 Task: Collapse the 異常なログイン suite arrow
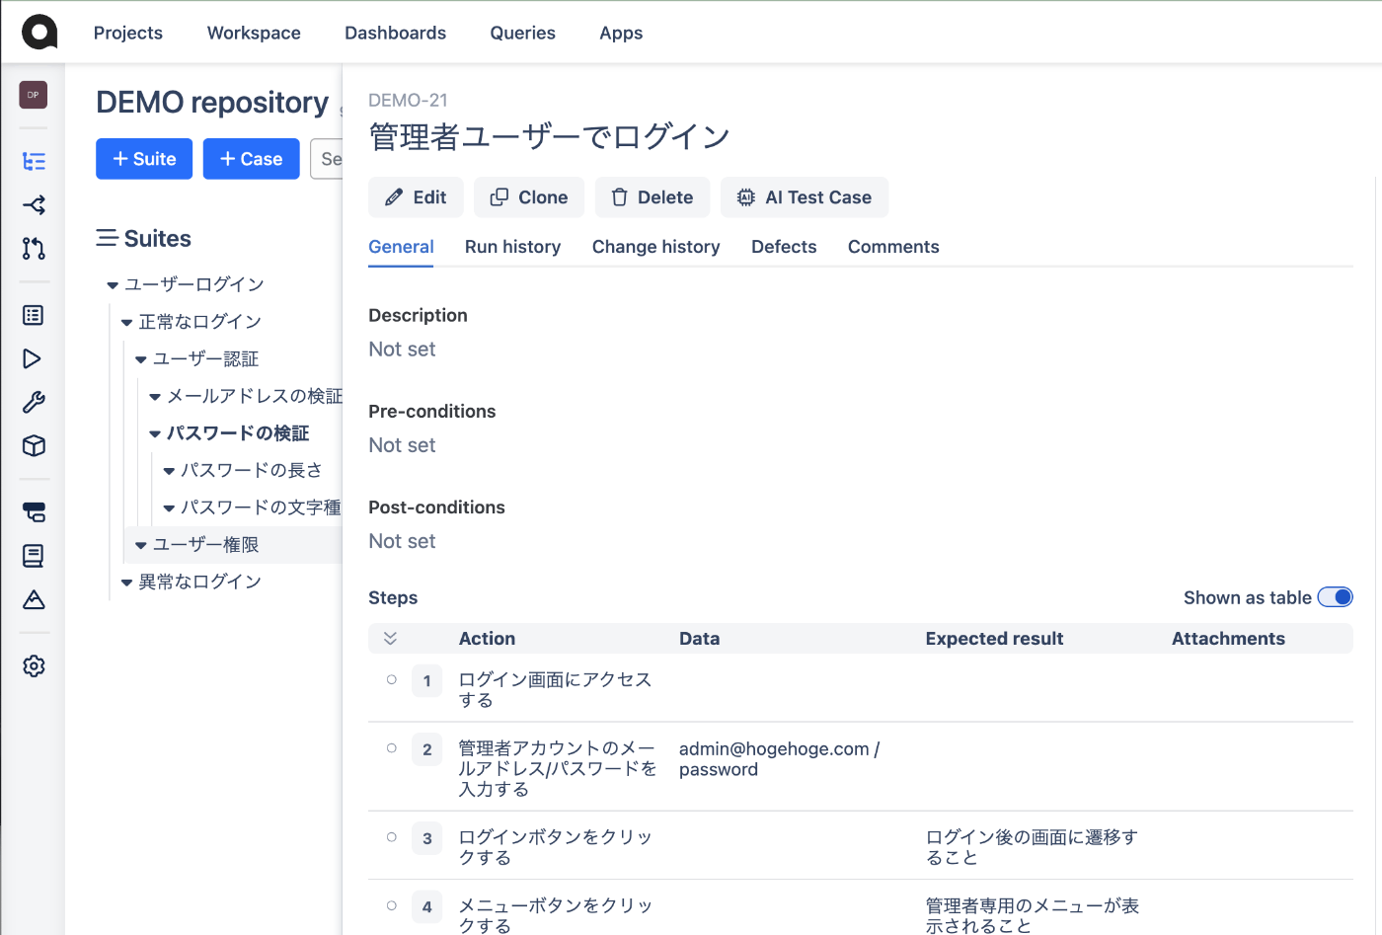coord(126,583)
